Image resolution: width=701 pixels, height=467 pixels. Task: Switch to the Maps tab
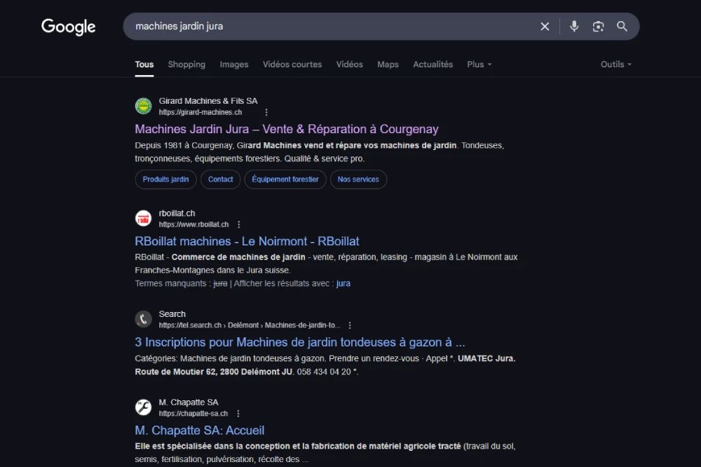tap(388, 65)
